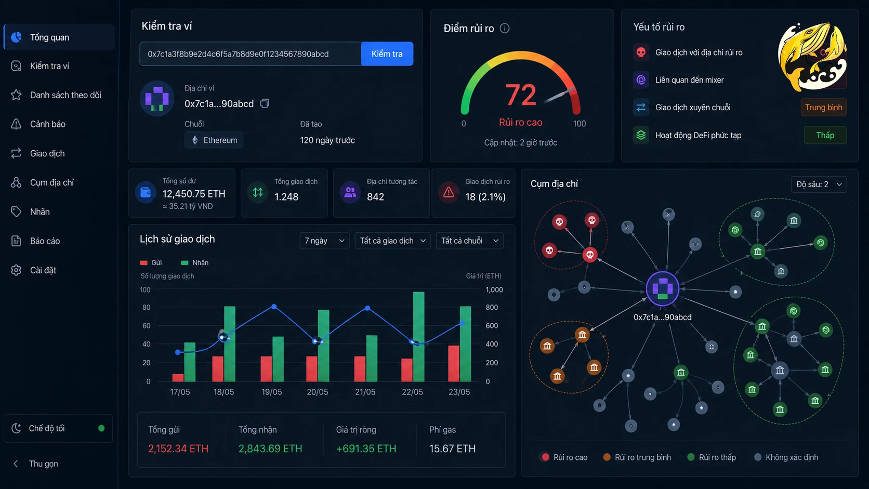Viewport: 869px width, 489px height.
Task: Click the Liên quan đến mixer icon
Action: [641, 80]
